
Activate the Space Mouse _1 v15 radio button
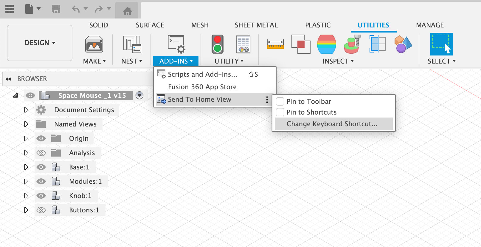139,95
